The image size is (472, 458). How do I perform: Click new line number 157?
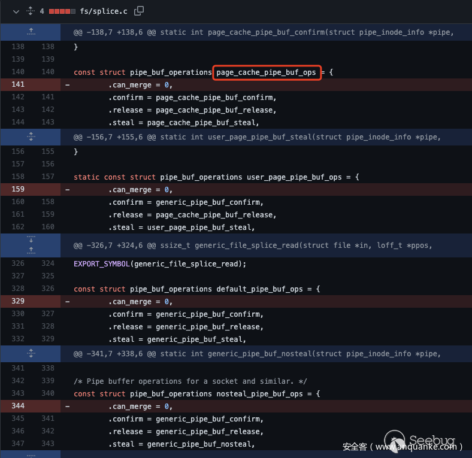[x=48, y=177]
